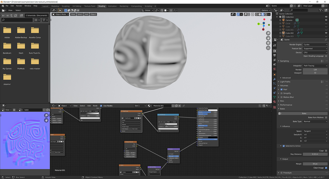329x179 pixels.
Task: Refresh the file browser listing
Action: tap(15, 15)
